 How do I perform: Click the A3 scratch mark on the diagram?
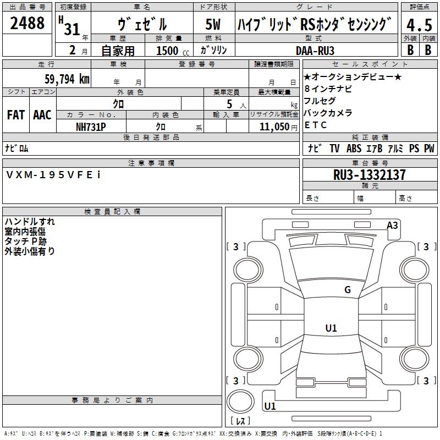392,226
